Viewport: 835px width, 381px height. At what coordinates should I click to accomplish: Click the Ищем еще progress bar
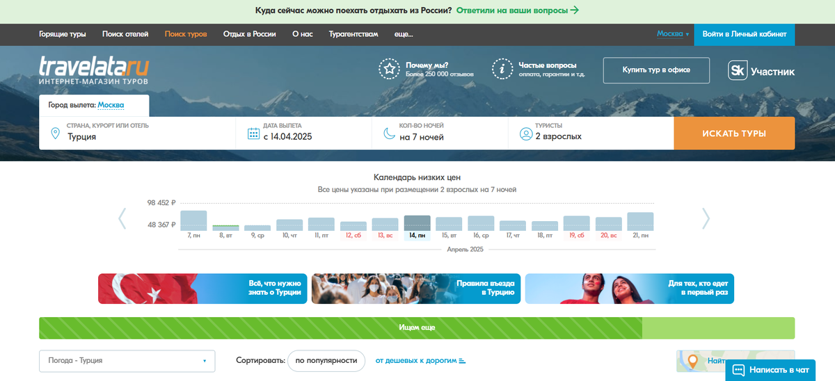coord(417,328)
